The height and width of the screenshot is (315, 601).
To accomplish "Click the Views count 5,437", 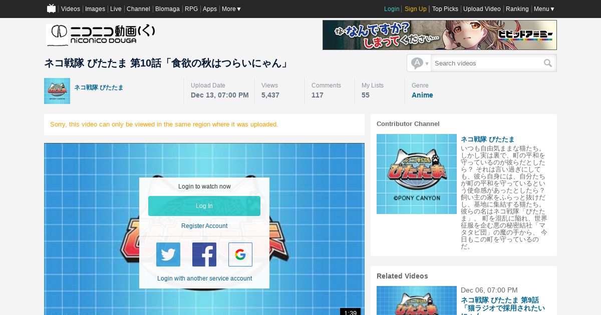I will coord(270,95).
